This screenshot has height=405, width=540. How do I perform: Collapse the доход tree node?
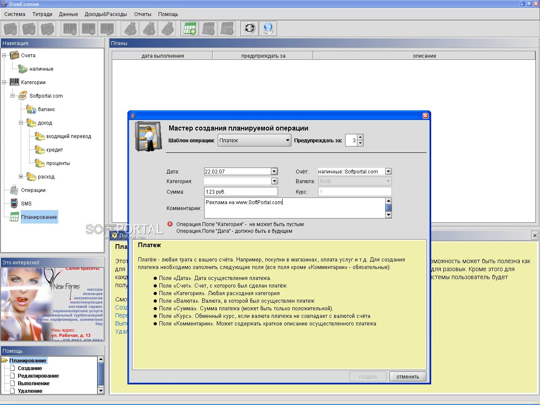[x=21, y=123]
